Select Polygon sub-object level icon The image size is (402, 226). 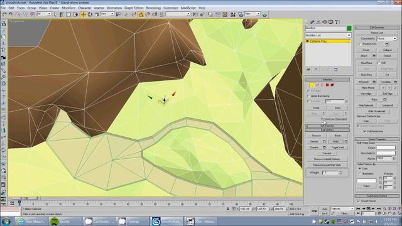[327, 85]
